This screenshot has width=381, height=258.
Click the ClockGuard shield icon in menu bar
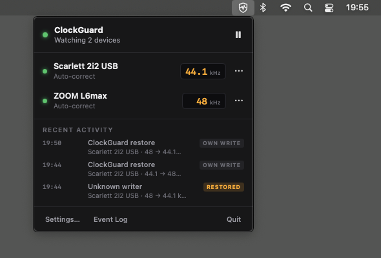coord(243,8)
